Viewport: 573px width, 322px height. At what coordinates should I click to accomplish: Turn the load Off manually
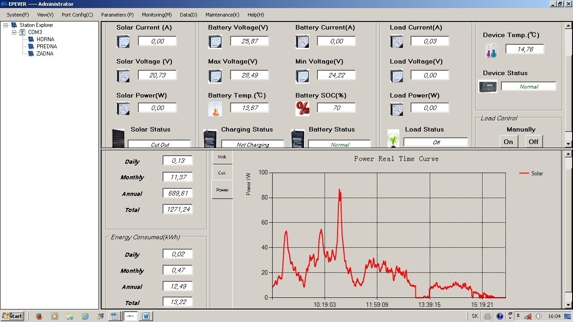point(533,142)
